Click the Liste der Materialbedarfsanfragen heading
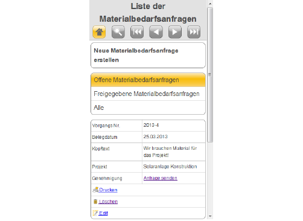Image resolution: width=303 pixels, height=221 pixels. [148, 13]
